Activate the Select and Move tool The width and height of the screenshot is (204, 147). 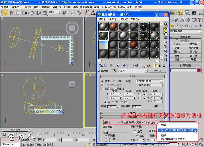[32, 13]
